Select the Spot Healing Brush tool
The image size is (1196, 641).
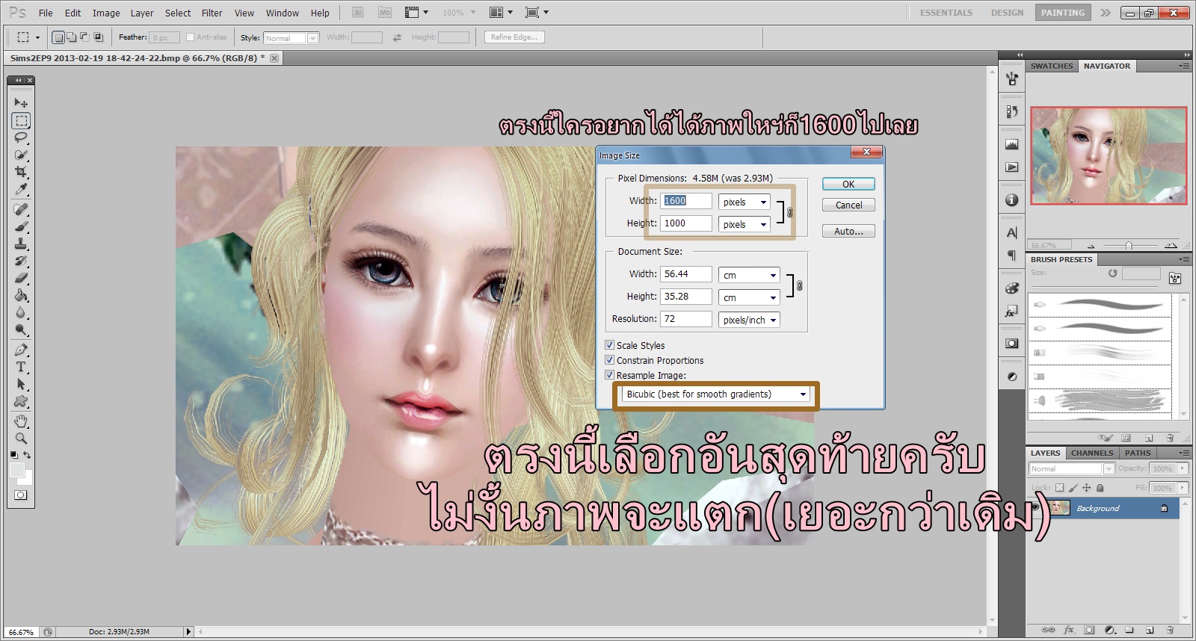(21, 210)
